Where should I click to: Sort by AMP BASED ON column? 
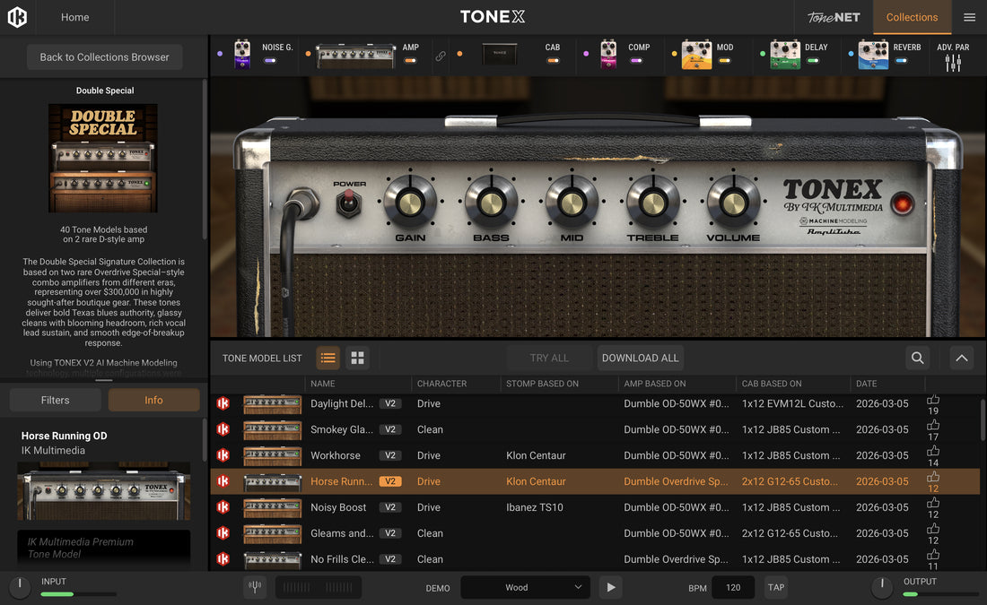(655, 384)
